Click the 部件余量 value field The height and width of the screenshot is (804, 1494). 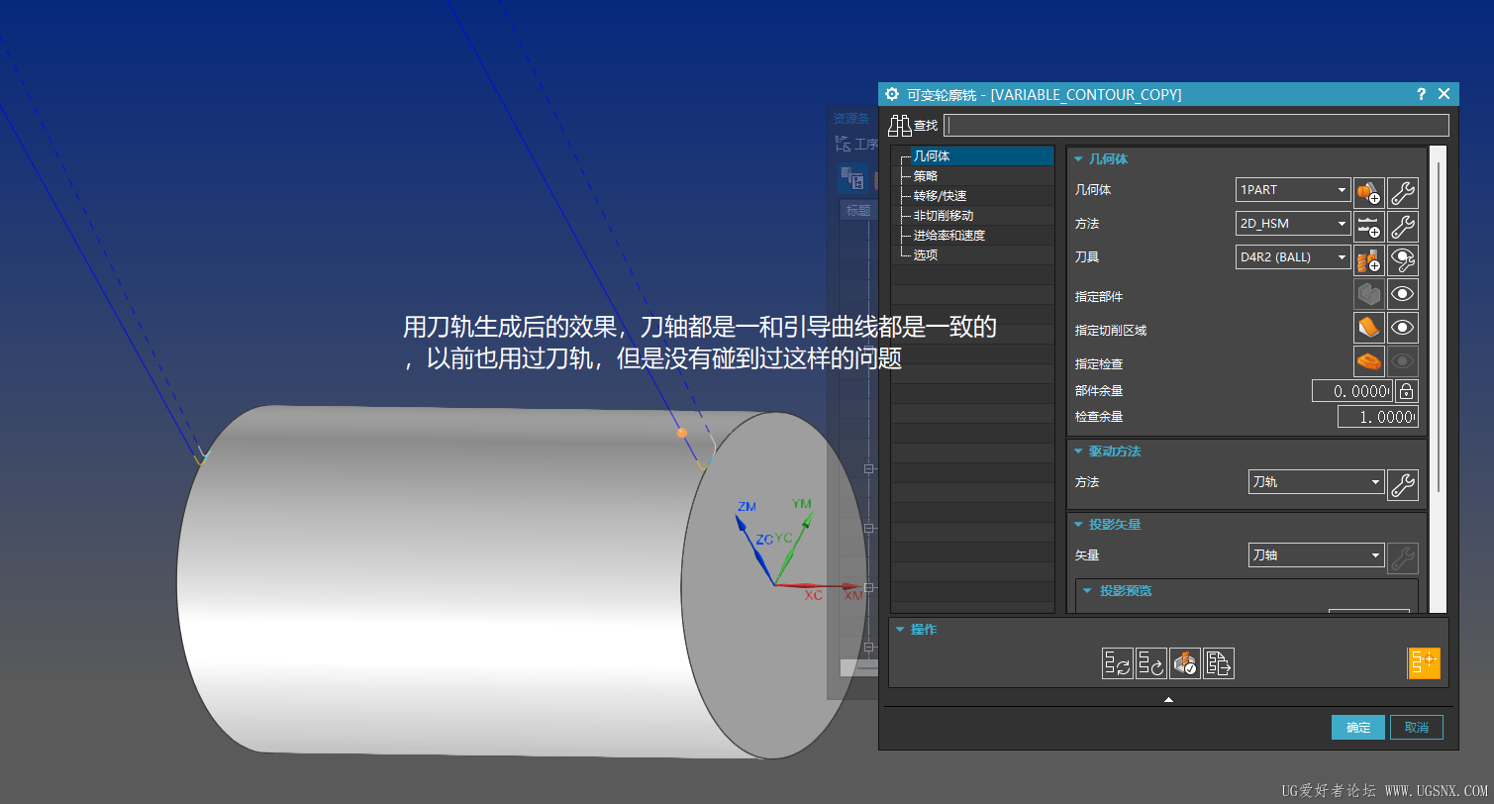[1351, 391]
